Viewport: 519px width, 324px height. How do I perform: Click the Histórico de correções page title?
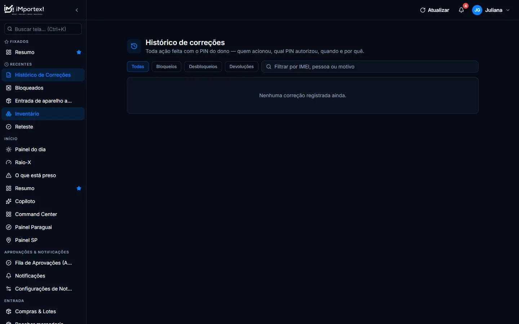pyautogui.click(x=185, y=42)
